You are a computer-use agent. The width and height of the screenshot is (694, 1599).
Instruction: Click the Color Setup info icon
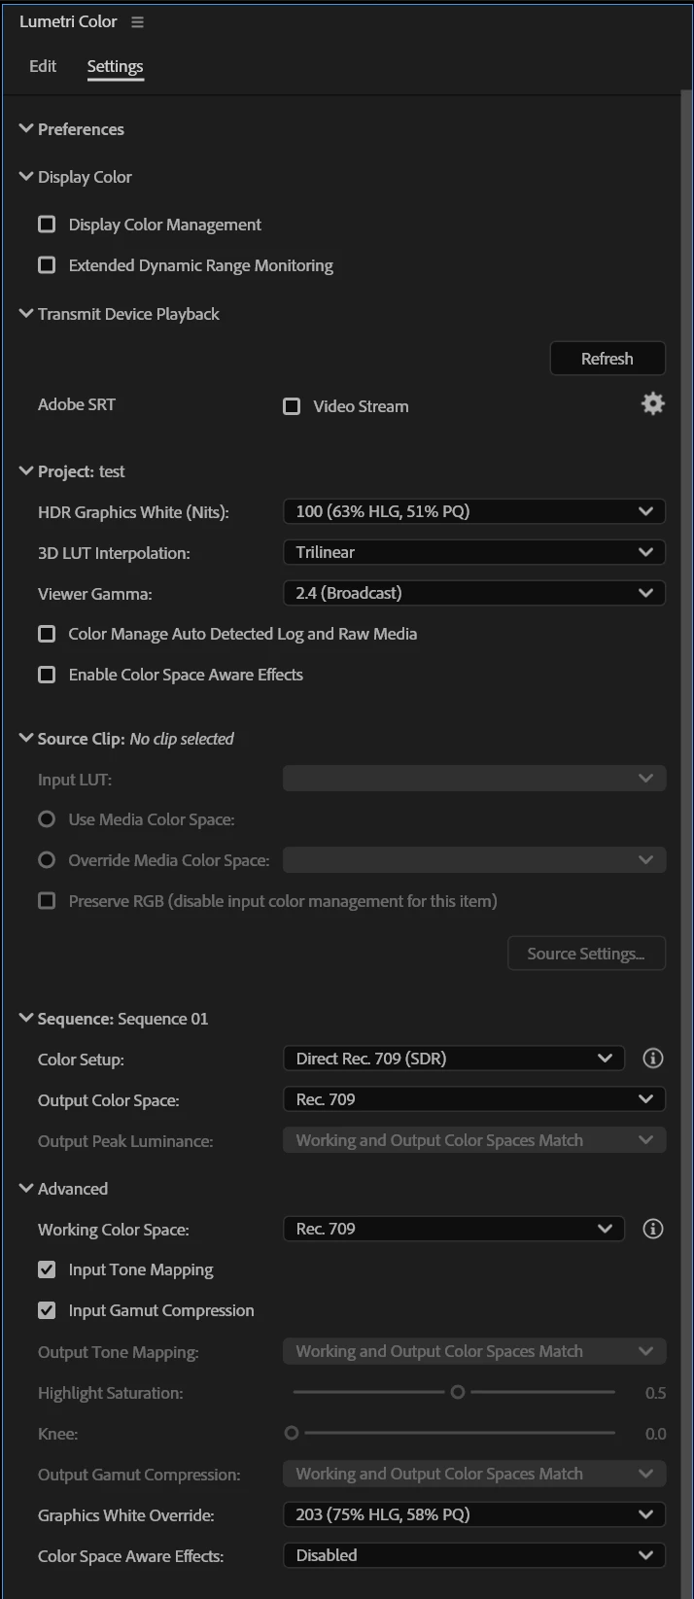(x=653, y=1059)
